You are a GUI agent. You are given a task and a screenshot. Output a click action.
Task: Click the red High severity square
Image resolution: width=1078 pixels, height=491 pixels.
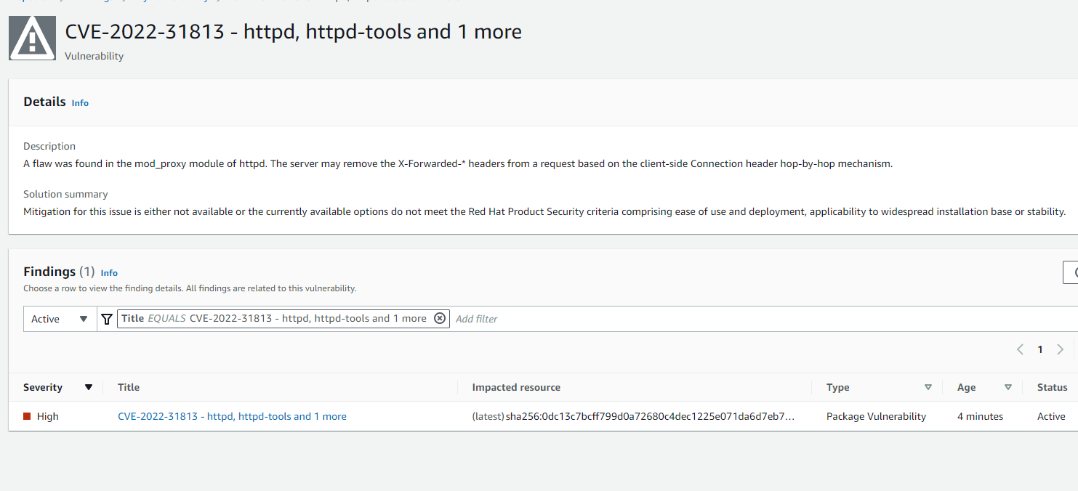click(27, 417)
